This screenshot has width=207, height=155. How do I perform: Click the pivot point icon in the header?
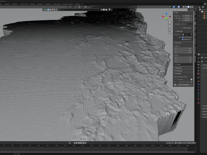point(76,7)
